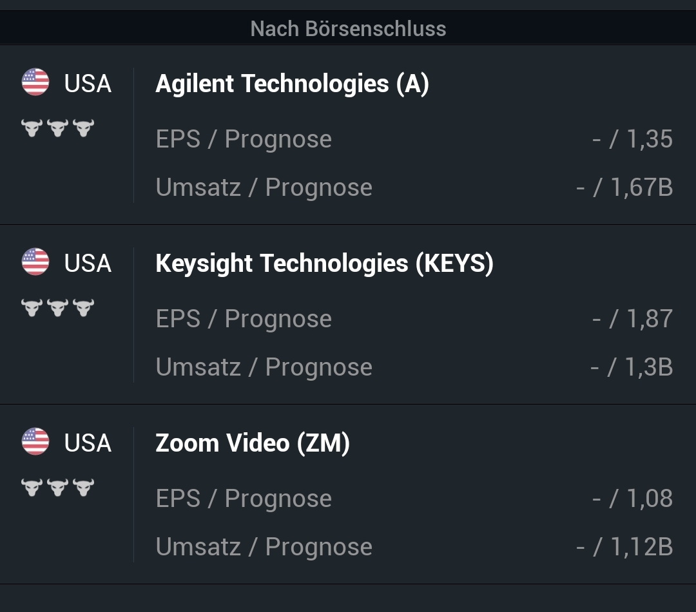Click the bull importance icons for Zoom Video
The image size is (696, 612).
[x=57, y=487]
